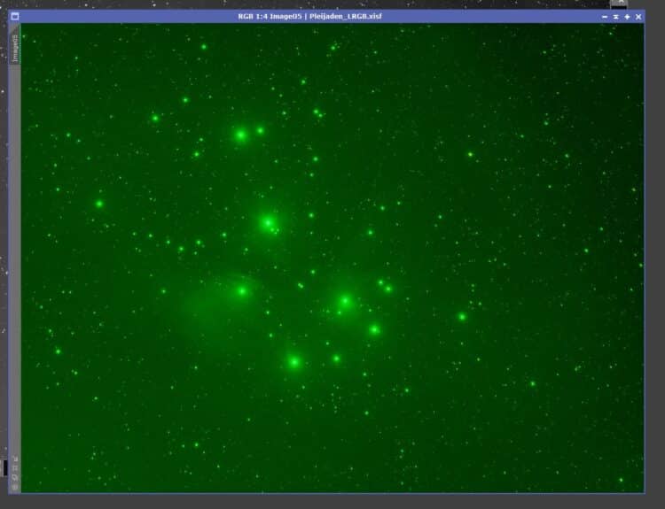
Task: Click the topmost status icon in left strip
Action: point(15,459)
